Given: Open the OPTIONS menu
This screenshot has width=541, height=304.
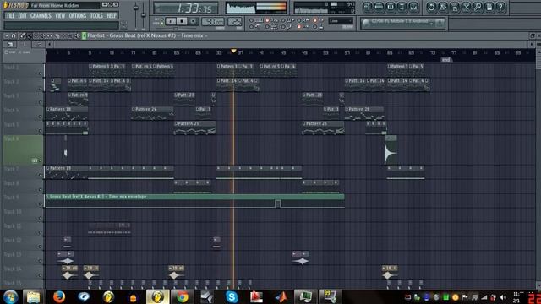Looking at the screenshot, I should pos(78,15).
